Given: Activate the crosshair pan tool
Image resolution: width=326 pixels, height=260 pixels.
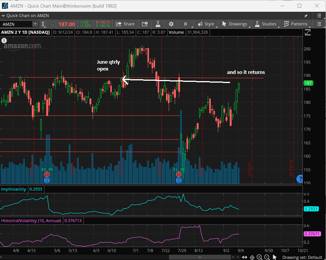Looking at the screenshot, I should coord(252,257).
